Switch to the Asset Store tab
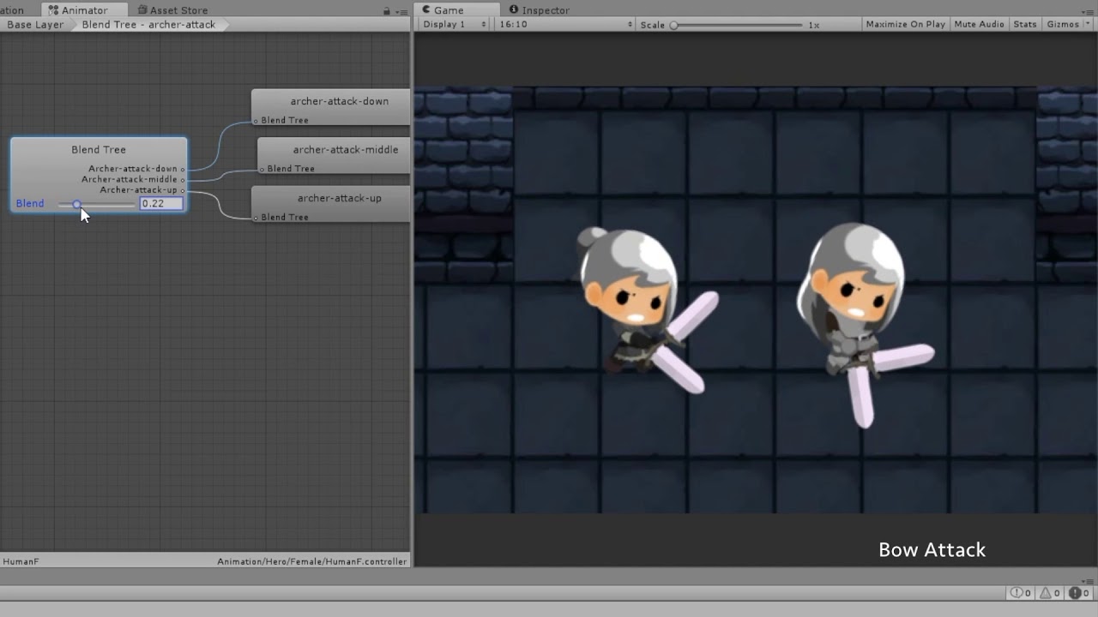The width and height of the screenshot is (1098, 617). click(x=172, y=10)
